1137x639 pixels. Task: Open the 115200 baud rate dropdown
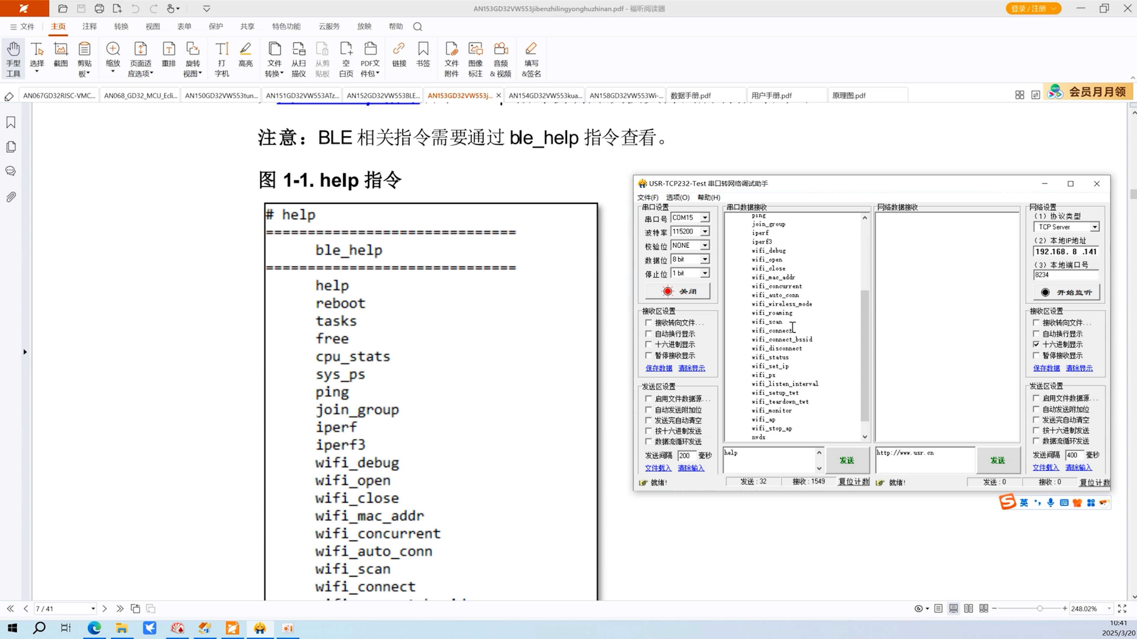pyautogui.click(x=705, y=232)
